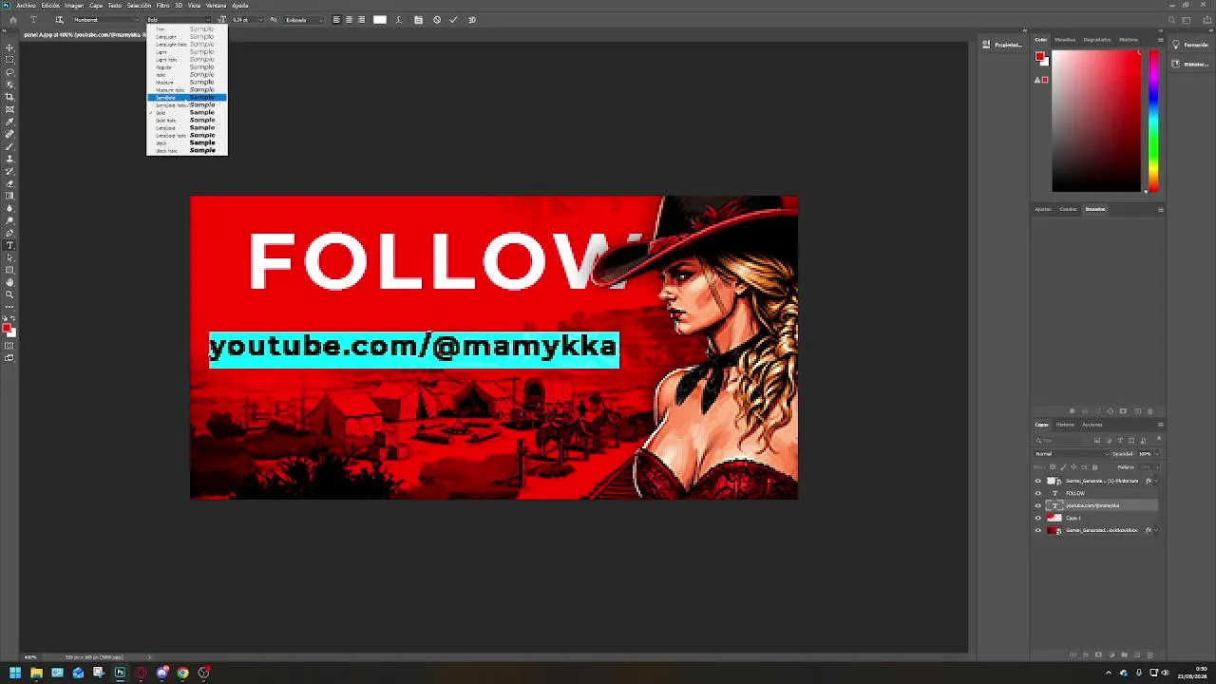Select the Hand tool
Screen dimensions: 1216x684
click(x=9, y=282)
